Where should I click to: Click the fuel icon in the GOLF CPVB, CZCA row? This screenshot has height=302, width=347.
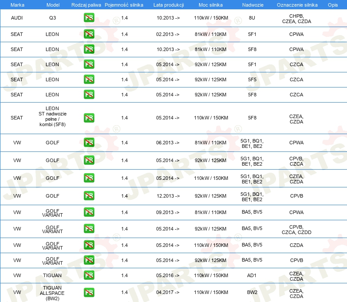[89, 160]
